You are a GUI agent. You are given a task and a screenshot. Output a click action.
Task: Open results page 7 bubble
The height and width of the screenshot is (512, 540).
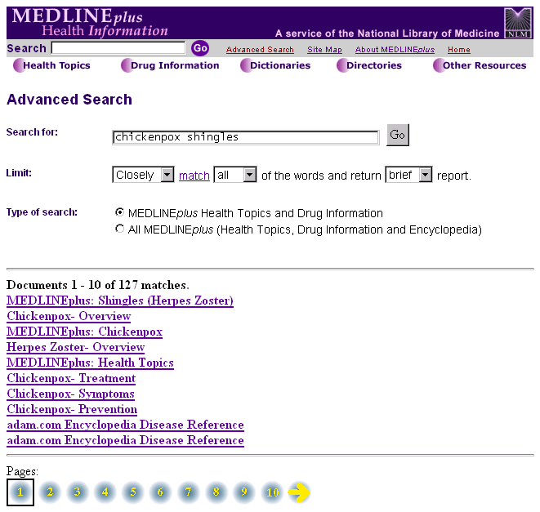click(x=188, y=492)
